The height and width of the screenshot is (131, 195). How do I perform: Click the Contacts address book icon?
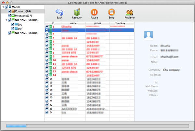click(x=13, y=11)
